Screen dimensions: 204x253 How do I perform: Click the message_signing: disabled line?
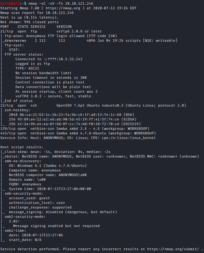pos(63,212)
